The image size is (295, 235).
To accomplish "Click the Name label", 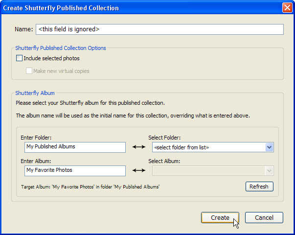I will 23,29.
